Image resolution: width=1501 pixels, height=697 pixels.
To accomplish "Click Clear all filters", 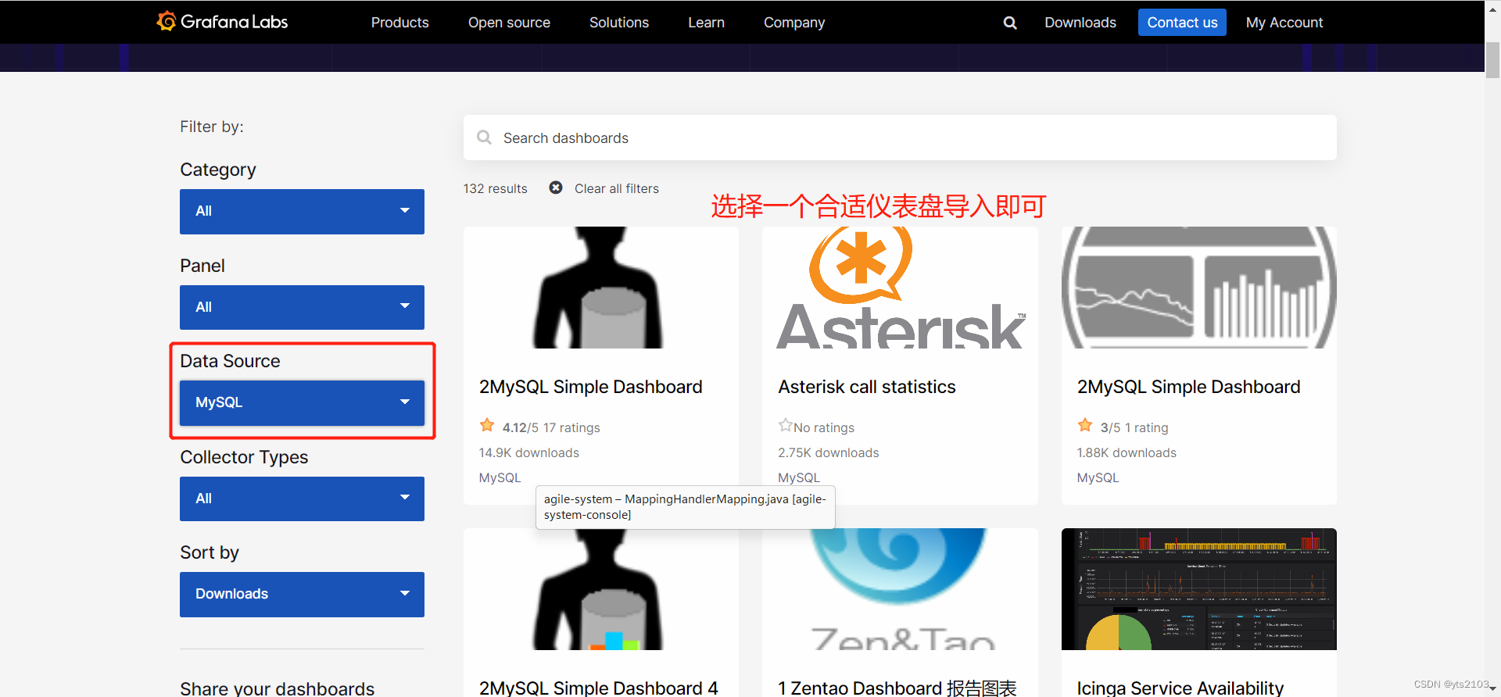I will click(x=616, y=188).
